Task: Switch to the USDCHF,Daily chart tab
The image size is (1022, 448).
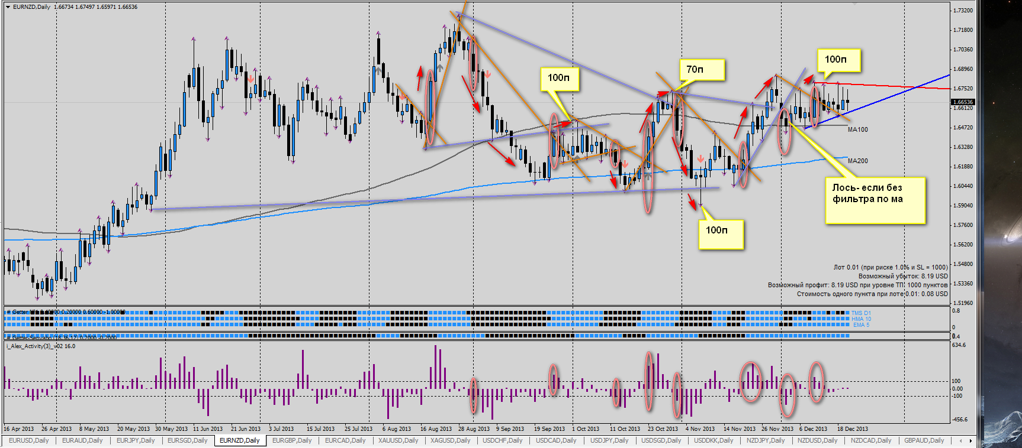Action: [x=503, y=440]
